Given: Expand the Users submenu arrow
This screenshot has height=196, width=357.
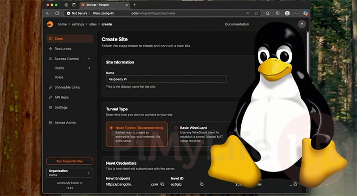Looking at the screenshot, I should (x=89, y=68).
